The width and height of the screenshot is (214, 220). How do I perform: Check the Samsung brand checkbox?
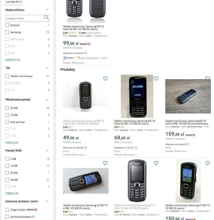[x=7, y=32]
